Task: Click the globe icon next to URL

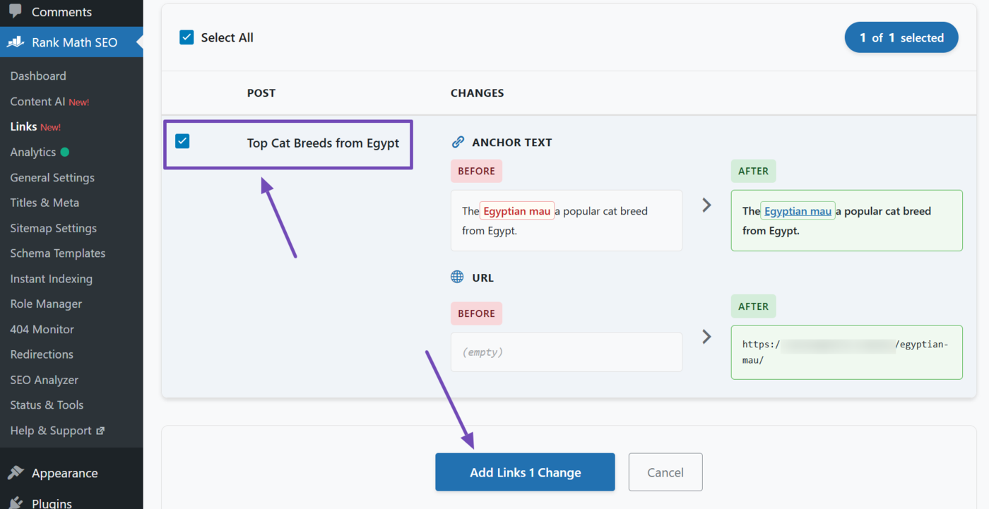Action: (458, 277)
